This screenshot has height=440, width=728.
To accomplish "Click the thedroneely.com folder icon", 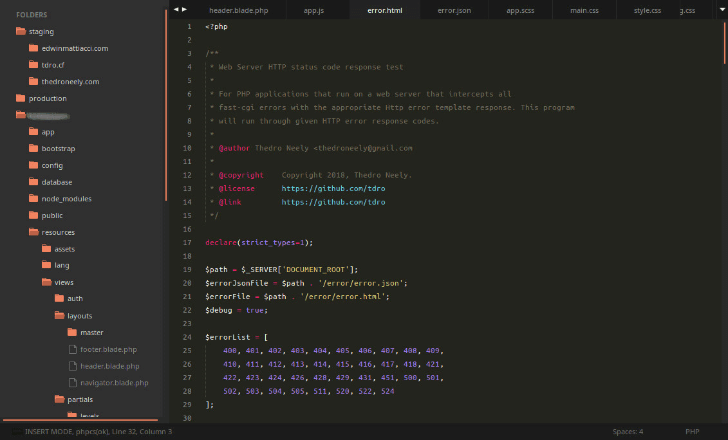I will pyautogui.click(x=33, y=81).
